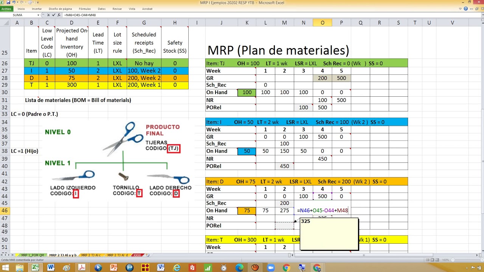Open the Windows Start menu

point(5,267)
